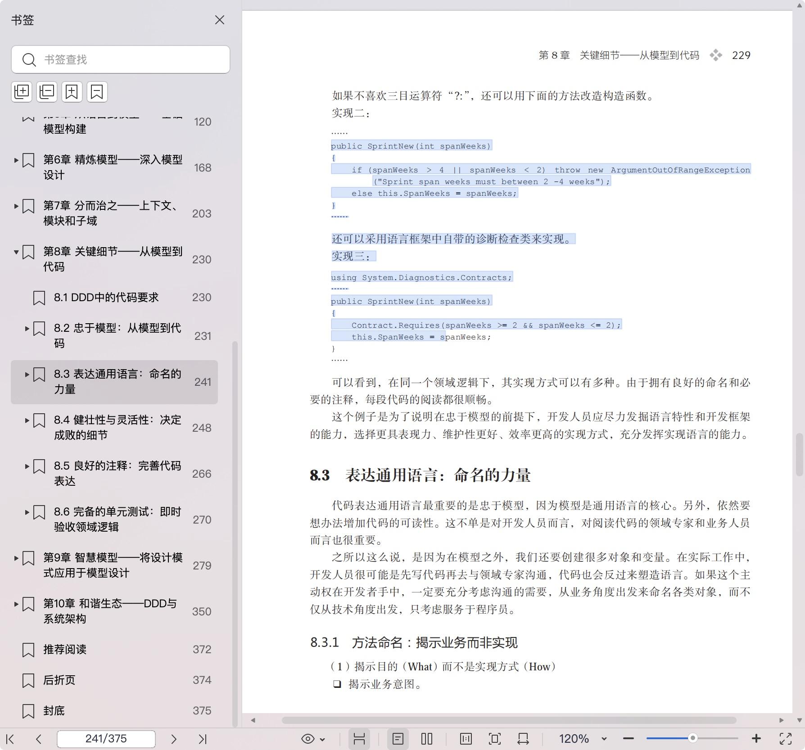The width and height of the screenshot is (805, 750).
Task: Go to first page
Action: pyautogui.click(x=10, y=739)
